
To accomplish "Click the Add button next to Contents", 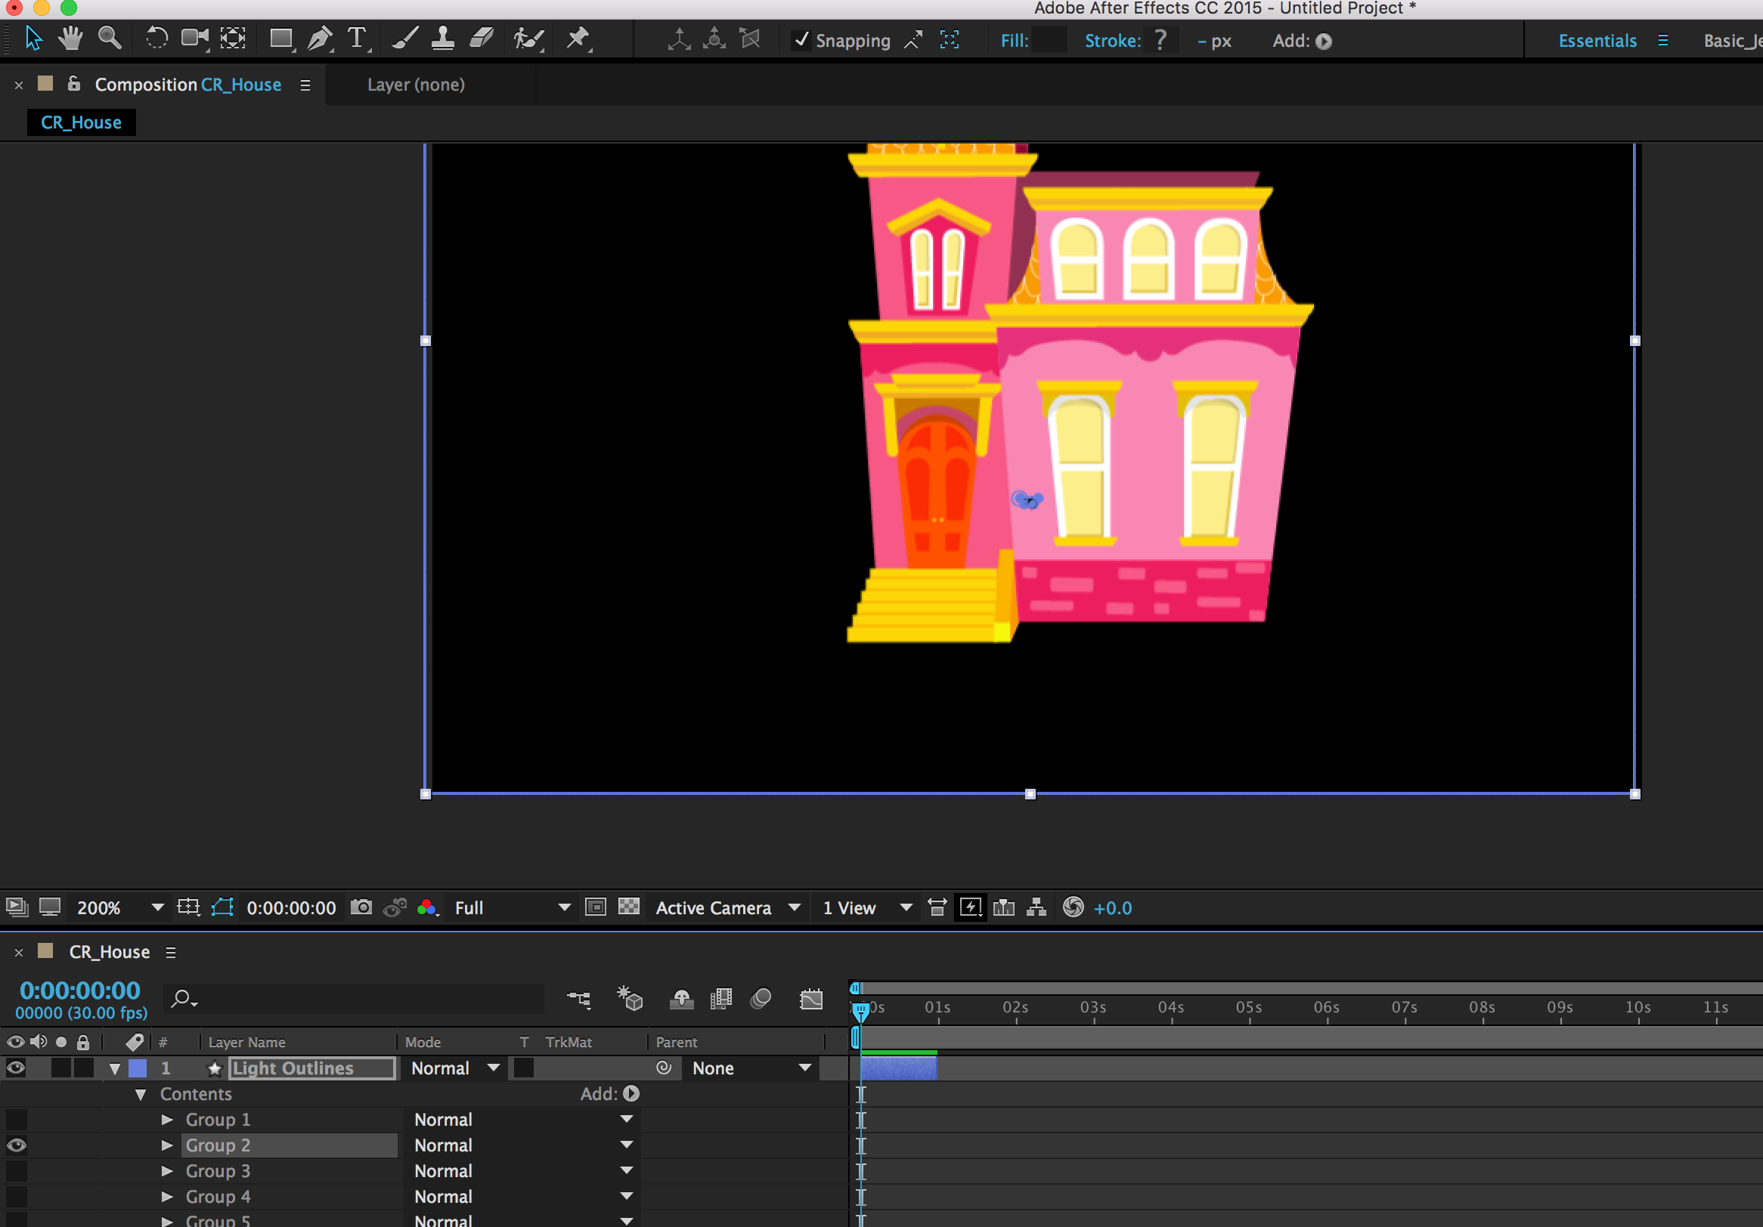I will pos(631,1093).
